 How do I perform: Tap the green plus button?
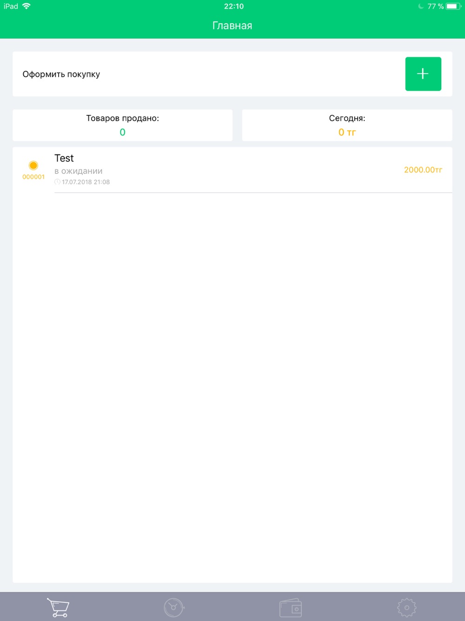pos(423,74)
